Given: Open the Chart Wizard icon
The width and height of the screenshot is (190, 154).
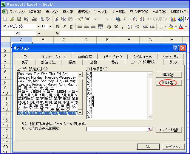Looking at the screenshot, I should (x=173, y=19).
